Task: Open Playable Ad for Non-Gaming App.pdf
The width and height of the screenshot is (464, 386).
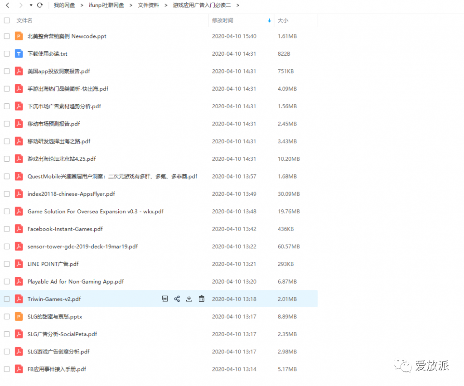Action: 76,282
